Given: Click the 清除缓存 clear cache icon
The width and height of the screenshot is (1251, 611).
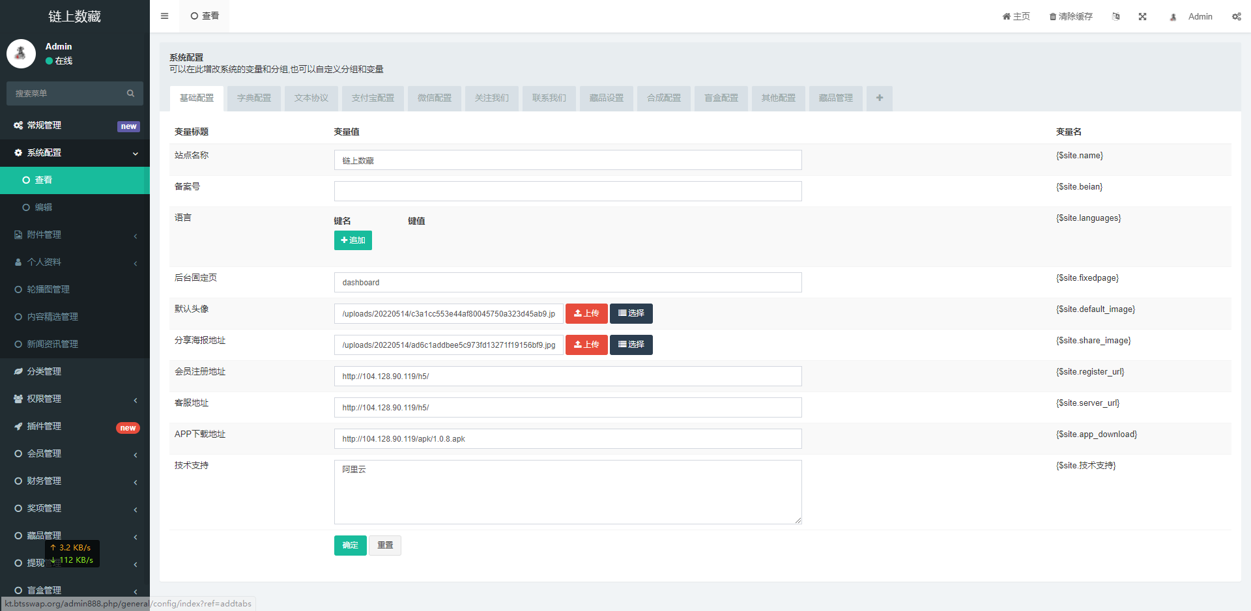Looking at the screenshot, I should tap(1071, 16).
